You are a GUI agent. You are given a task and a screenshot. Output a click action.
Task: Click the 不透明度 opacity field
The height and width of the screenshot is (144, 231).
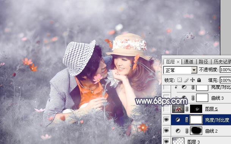click(x=225, y=70)
